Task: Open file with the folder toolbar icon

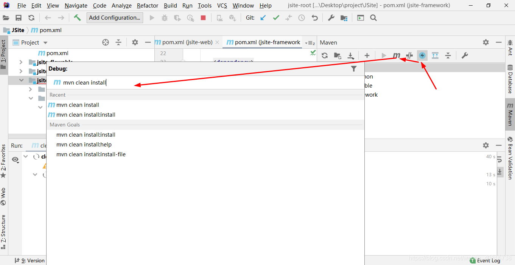Action: tap(6, 18)
